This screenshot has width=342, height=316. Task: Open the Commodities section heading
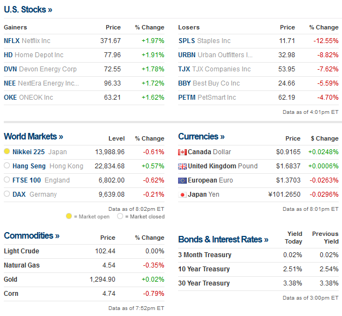tap(32, 236)
